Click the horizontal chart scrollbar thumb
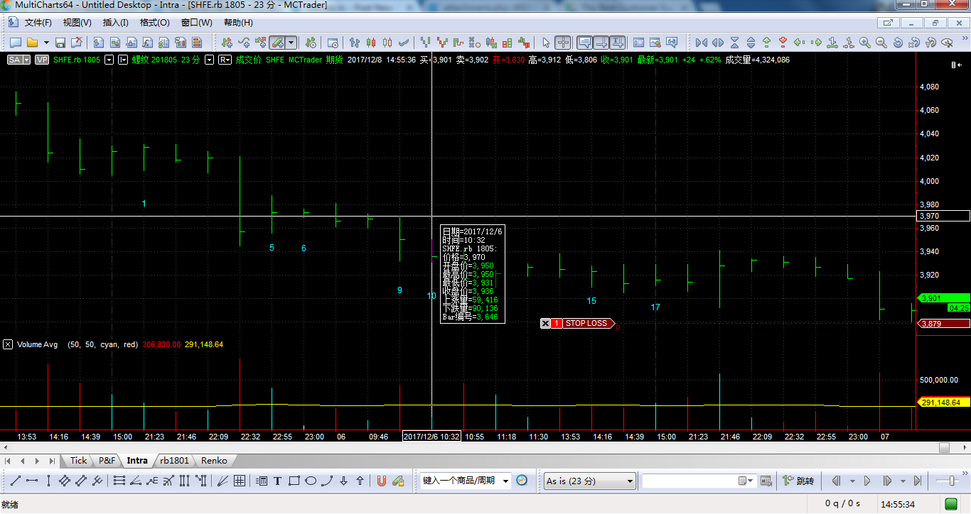The image size is (971, 514). [944, 448]
